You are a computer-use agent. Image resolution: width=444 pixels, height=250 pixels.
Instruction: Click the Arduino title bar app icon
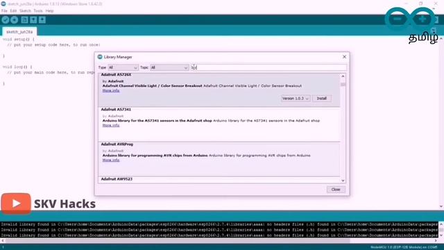coord(3,3)
